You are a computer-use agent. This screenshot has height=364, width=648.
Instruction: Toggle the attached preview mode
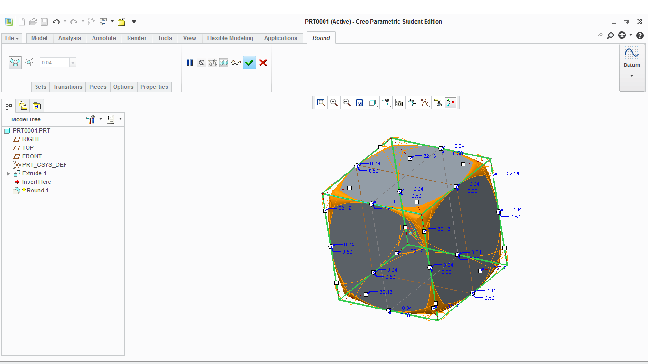pos(223,63)
